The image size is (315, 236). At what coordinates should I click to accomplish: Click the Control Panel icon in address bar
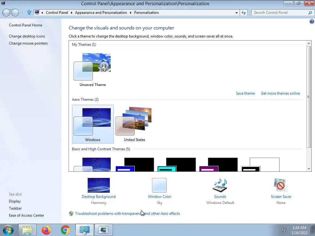[37, 12]
